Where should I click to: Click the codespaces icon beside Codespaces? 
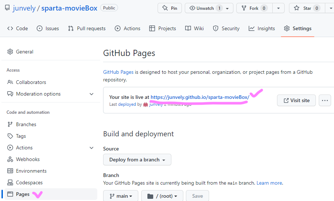click(10, 182)
